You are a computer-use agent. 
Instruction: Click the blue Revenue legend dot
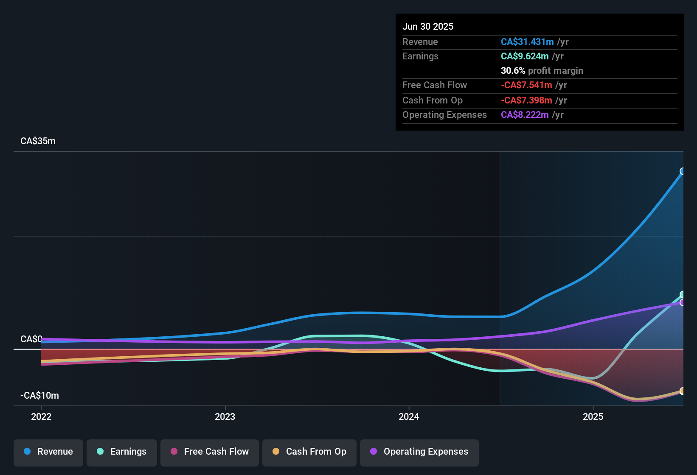coord(26,452)
